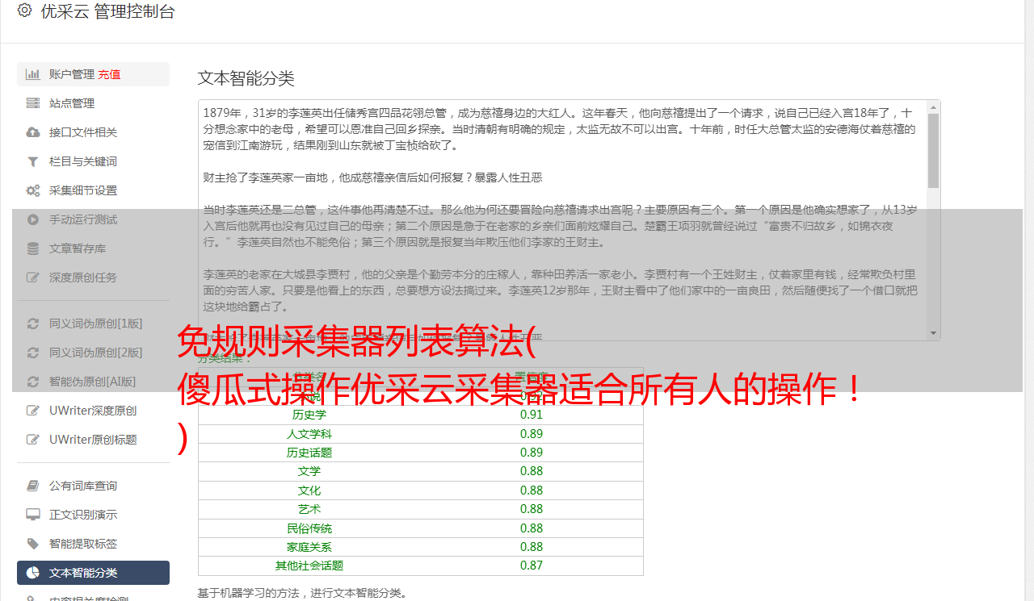1034x601 pixels.
Task: Click the 基于机器学习的方法 description line
Action: click(302, 594)
